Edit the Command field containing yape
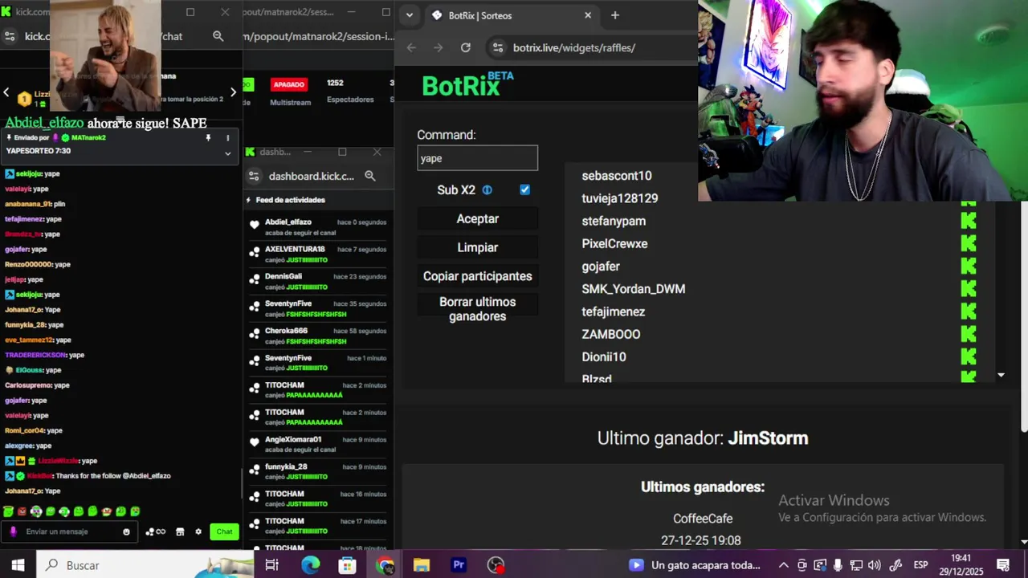Screen dimensions: 1028x578 click(x=477, y=158)
